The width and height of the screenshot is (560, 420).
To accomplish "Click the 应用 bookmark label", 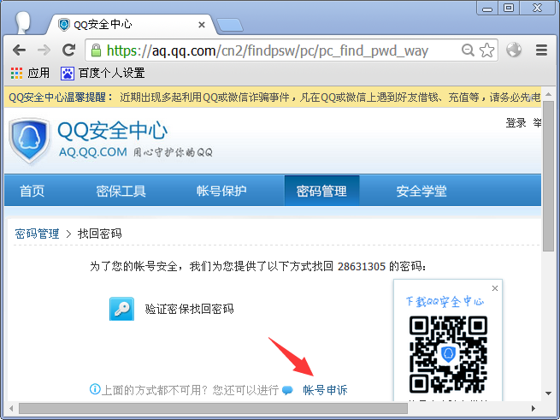I will coord(38,73).
